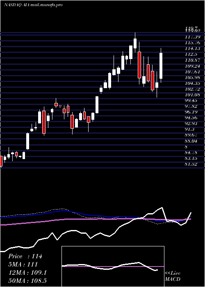Select the 89.67 price axis label

coord(191,135)
